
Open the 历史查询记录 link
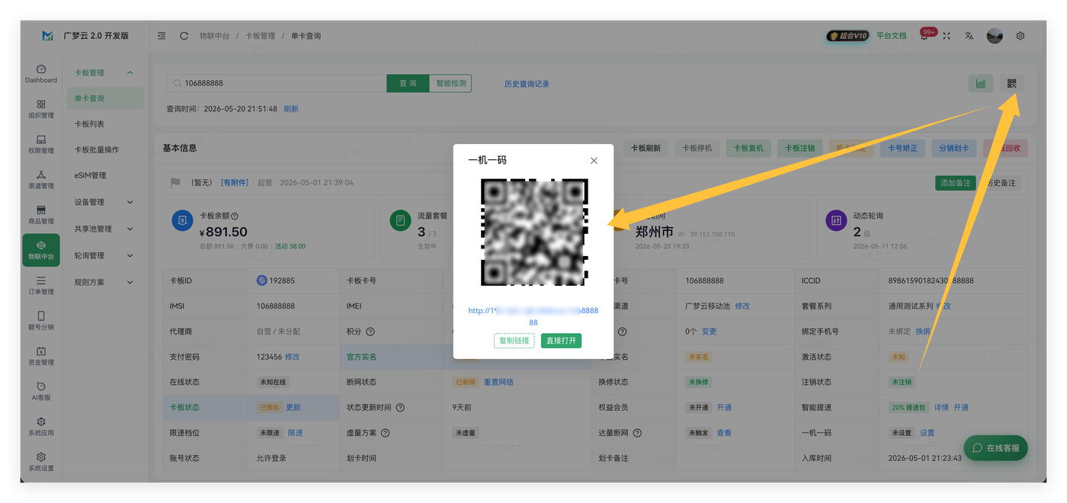tap(527, 84)
